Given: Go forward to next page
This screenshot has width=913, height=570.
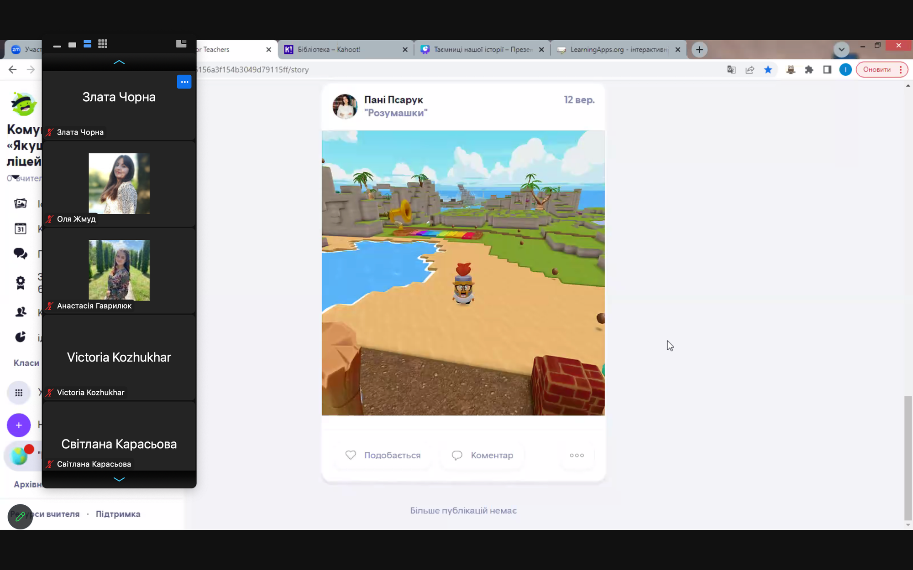Looking at the screenshot, I should (x=31, y=70).
